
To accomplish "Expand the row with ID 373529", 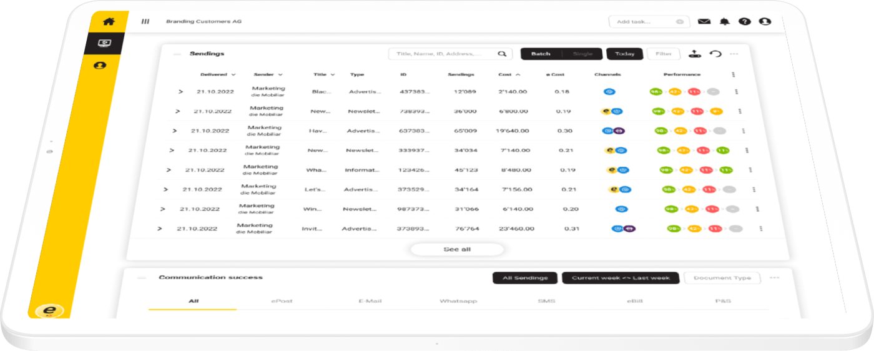I will [x=165, y=189].
